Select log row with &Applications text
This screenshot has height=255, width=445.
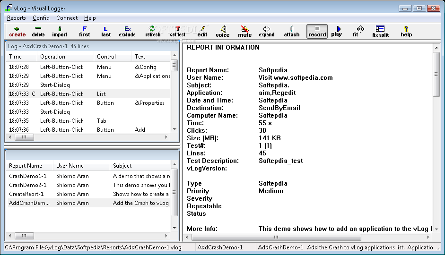[x=89, y=76]
